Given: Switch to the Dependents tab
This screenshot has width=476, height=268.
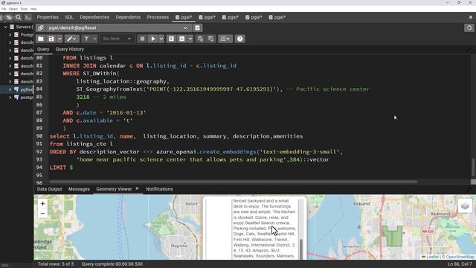Looking at the screenshot, I should [x=128, y=17].
